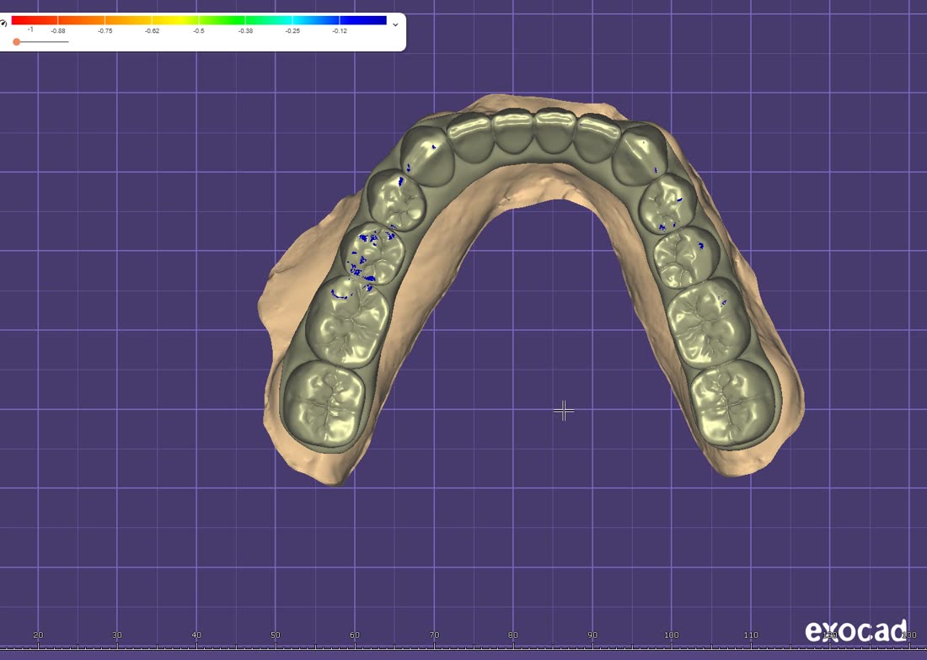
Task: Click the red segment of the color scale
Action: pyautogui.click(x=35, y=20)
